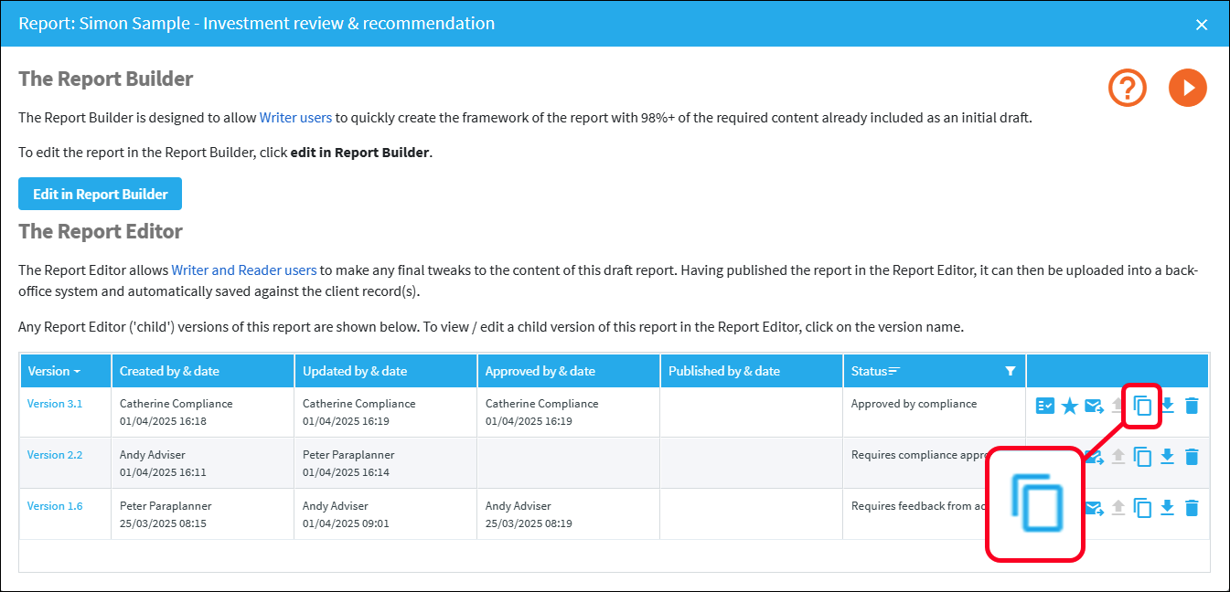Open the orange help question mark icon
Screen dimensions: 1230x592
[x=1128, y=88]
